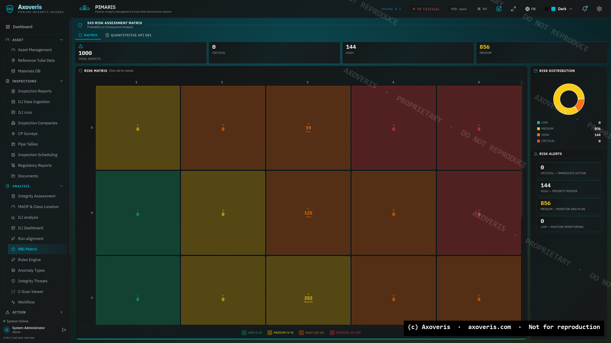This screenshot has height=343, width=611.
Task: Click the pop-out window icon
Action: (x=499, y=9)
